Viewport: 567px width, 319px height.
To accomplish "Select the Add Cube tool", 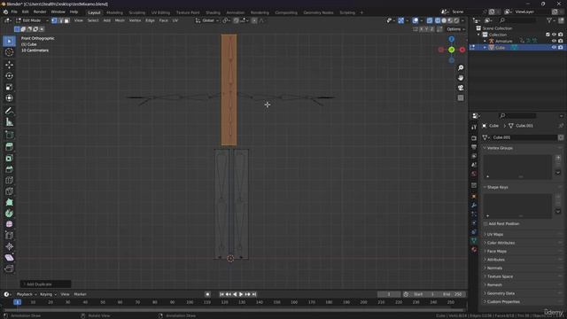I will point(9,135).
